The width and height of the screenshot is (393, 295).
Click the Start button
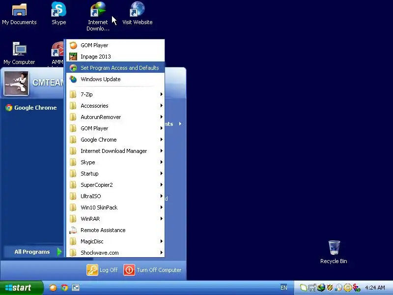tap(22, 288)
